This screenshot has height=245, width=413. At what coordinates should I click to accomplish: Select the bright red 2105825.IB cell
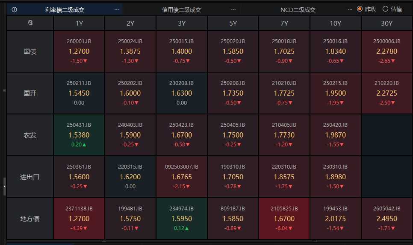[284, 219]
